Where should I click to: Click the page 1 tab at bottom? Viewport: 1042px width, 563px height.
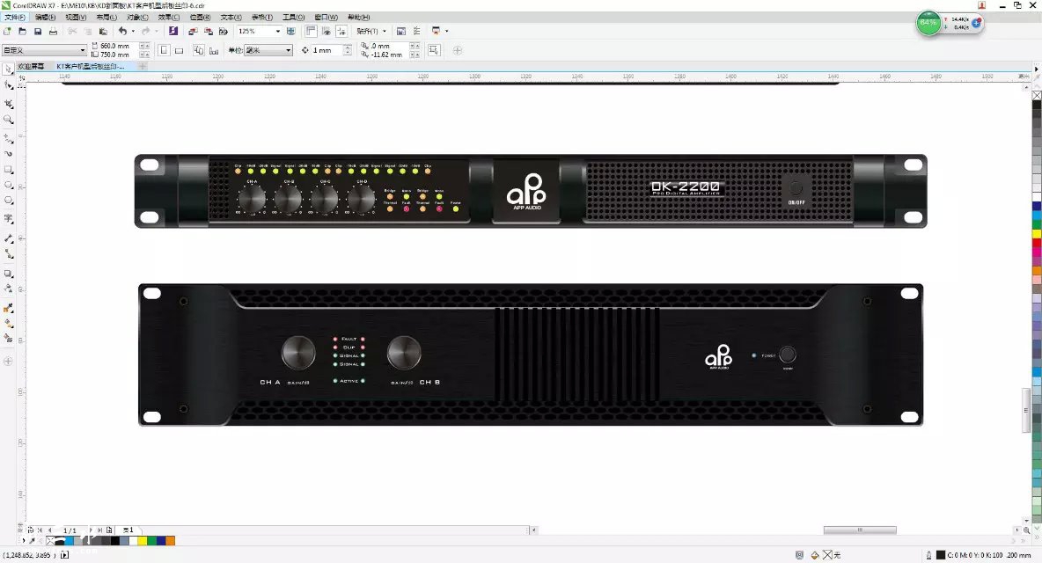(x=128, y=530)
